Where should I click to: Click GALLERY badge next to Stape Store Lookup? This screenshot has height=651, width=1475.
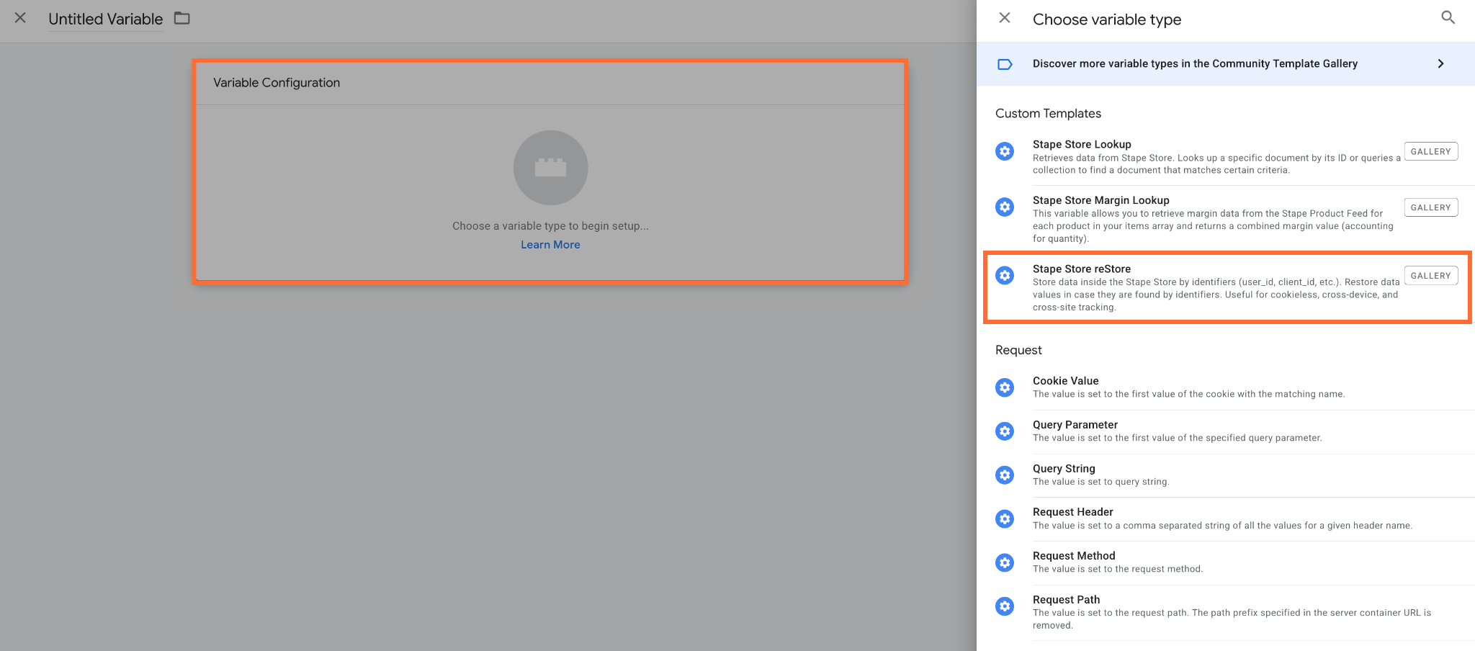click(1430, 151)
